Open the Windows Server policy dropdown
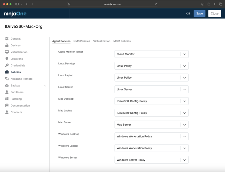Image resolution: width=225 pixels, height=172 pixels. (x=184, y=160)
